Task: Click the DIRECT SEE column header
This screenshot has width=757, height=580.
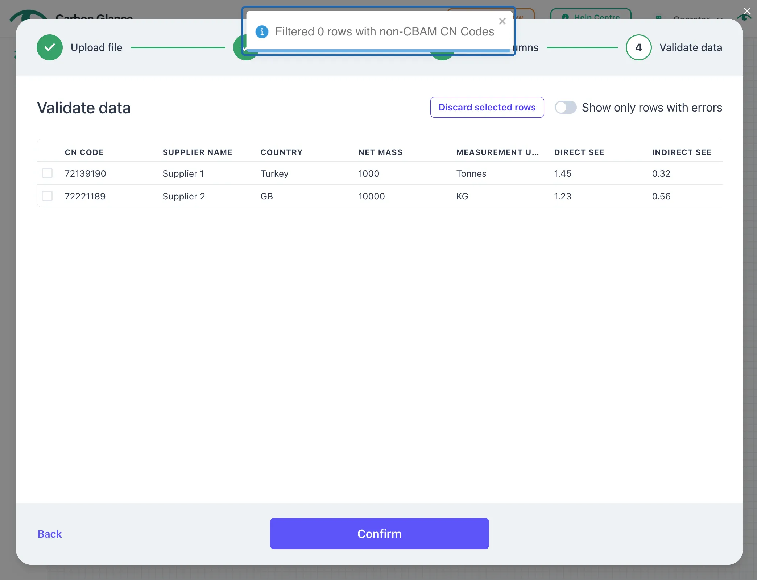Action: click(x=579, y=152)
